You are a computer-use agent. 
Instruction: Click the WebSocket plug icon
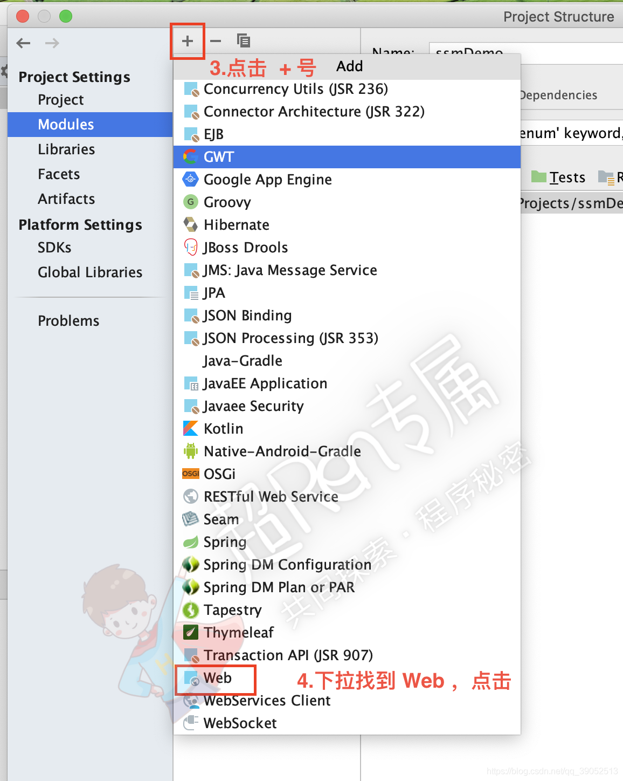[191, 723]
